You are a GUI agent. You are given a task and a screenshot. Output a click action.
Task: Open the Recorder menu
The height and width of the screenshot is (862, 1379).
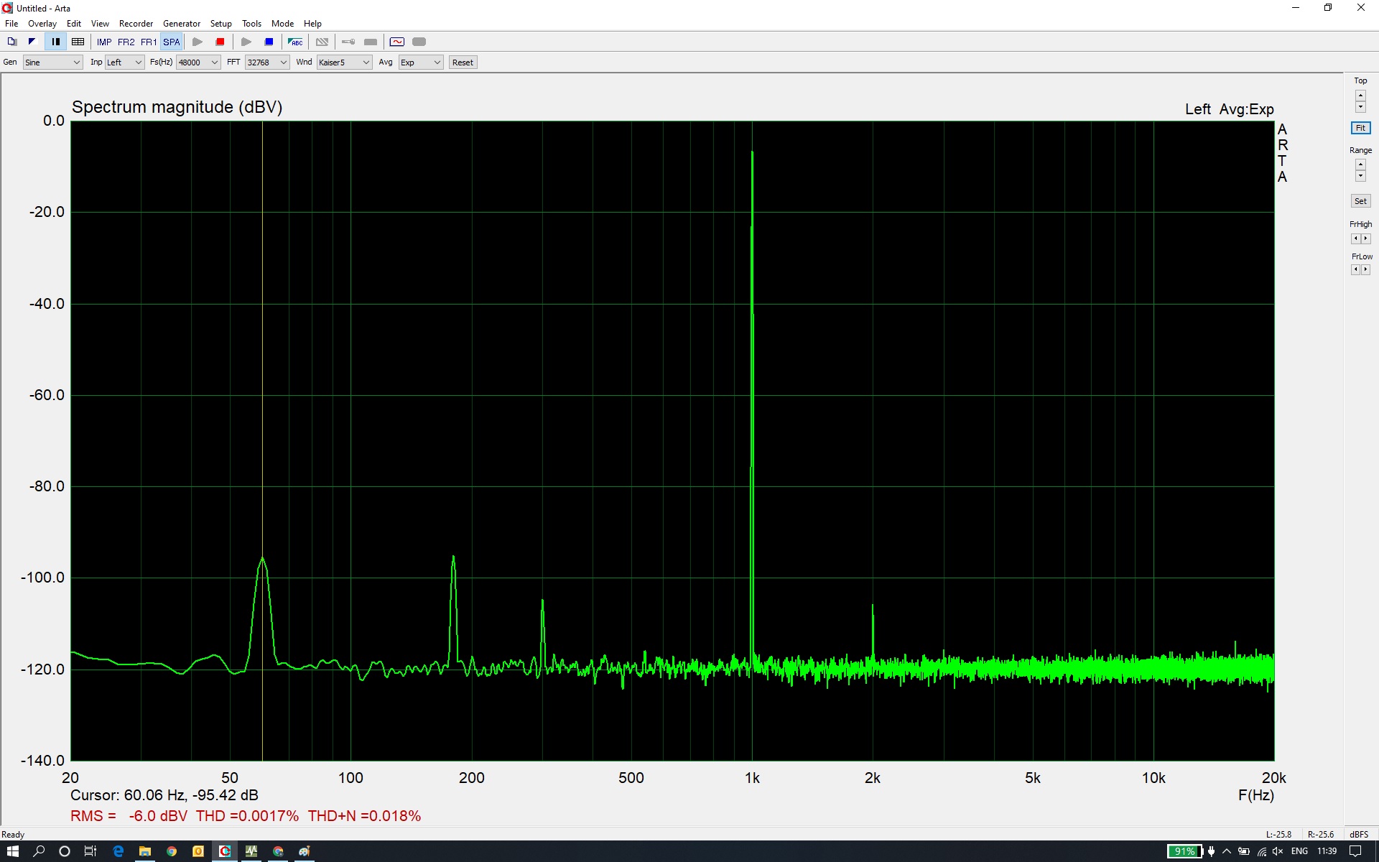[136, 24]
